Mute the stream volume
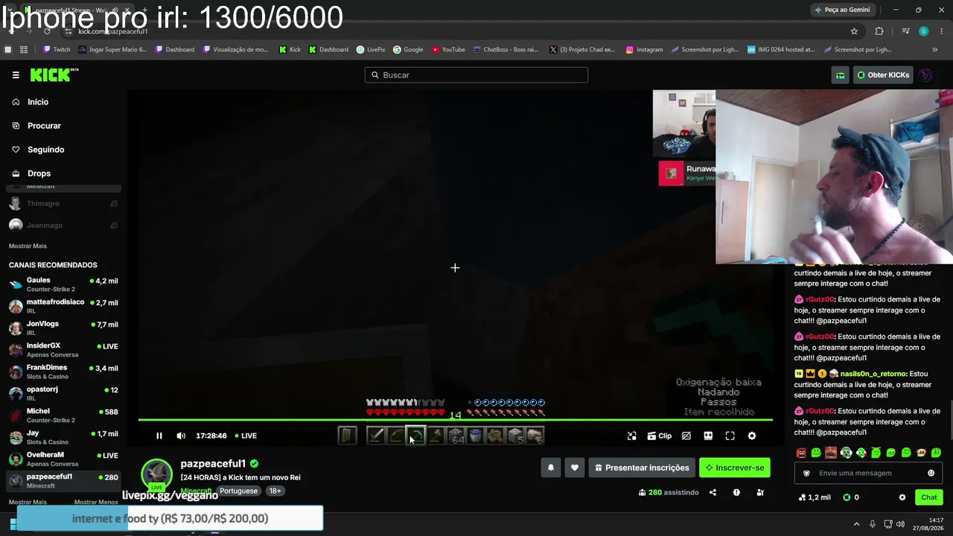953x536 pixels. pos(181,435)
